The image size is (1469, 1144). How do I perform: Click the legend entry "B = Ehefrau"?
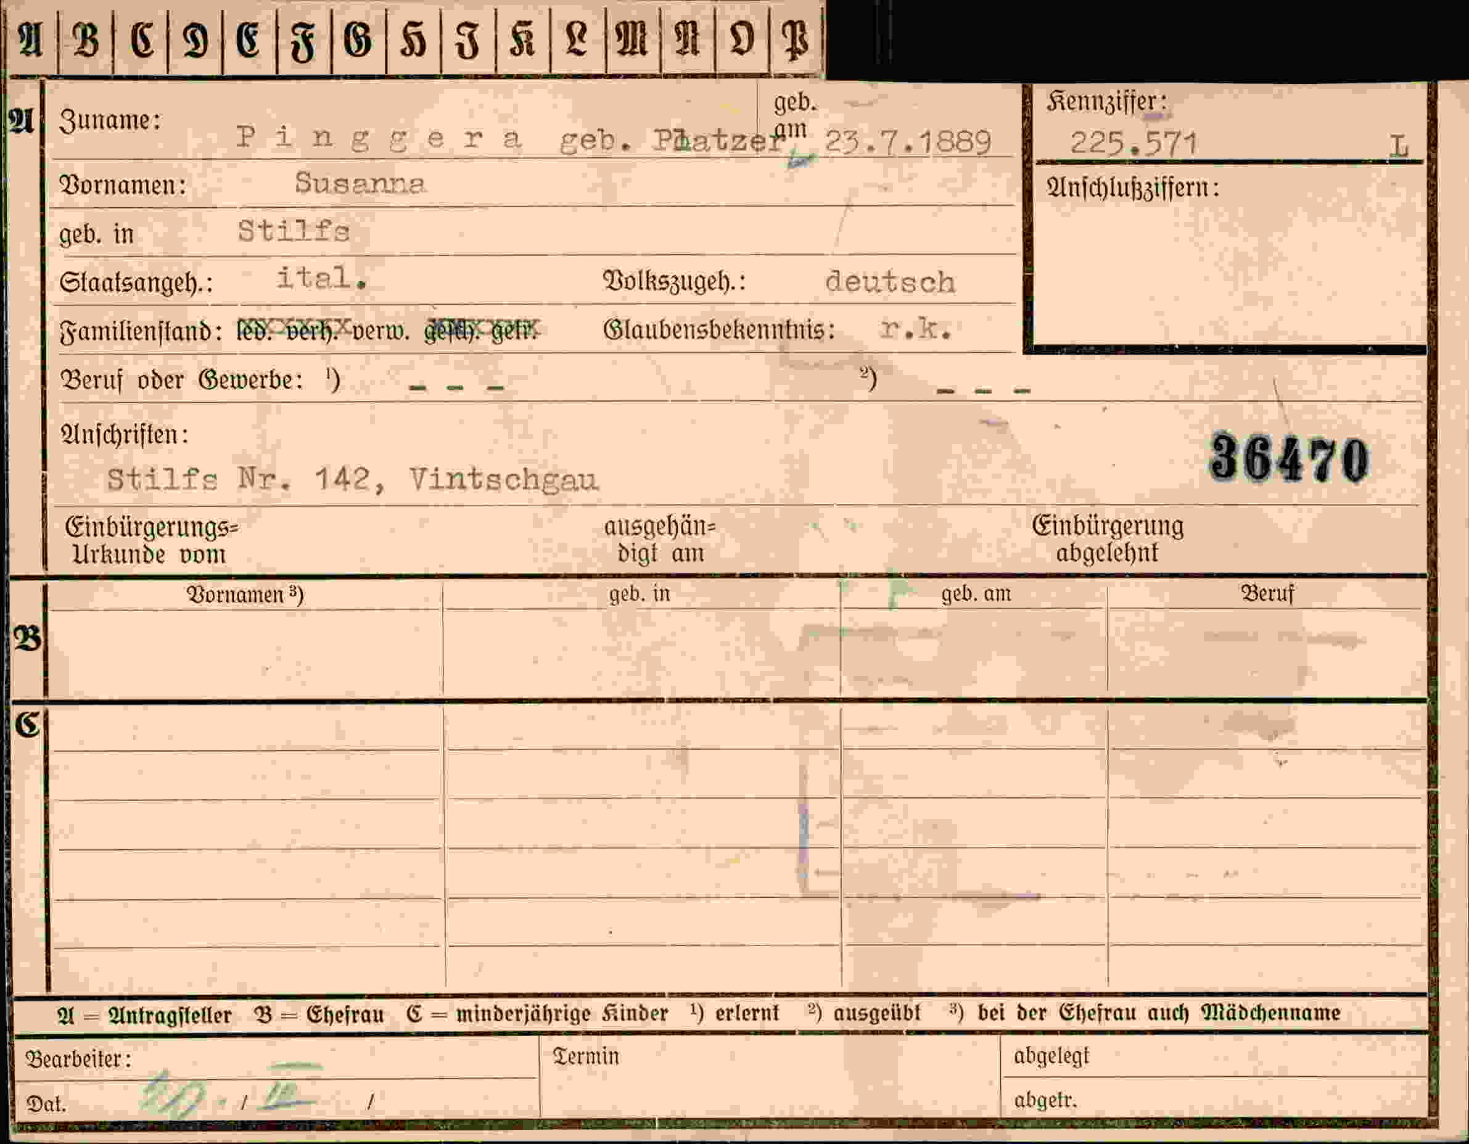(319, 1014)
